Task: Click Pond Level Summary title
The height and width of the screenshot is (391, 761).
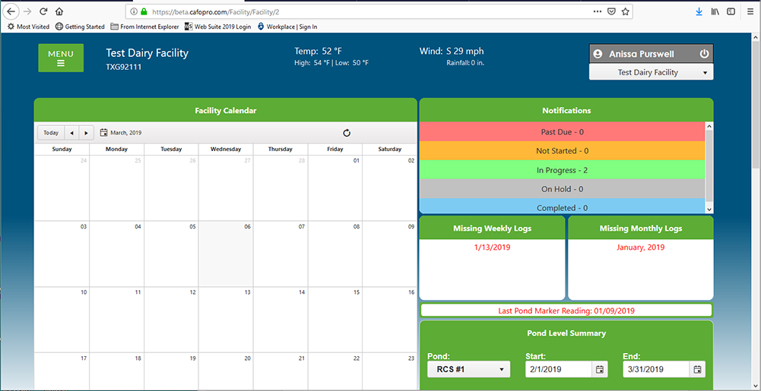Action: (x=566, y=333)
